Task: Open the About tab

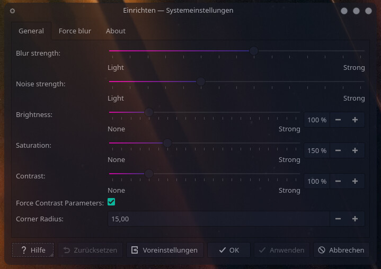Action: (x=116, y=31)
